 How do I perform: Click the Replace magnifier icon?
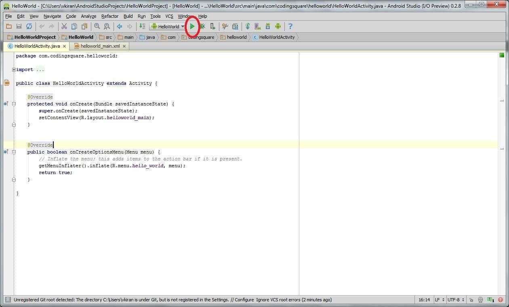(107, 26)
